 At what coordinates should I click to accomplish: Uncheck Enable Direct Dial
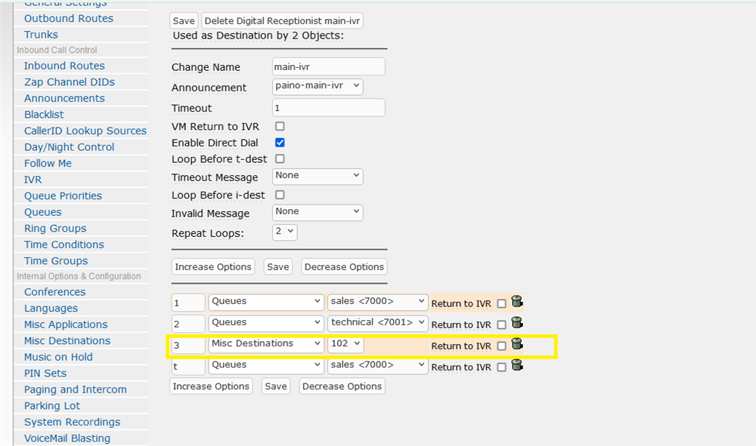coord(280,143)
